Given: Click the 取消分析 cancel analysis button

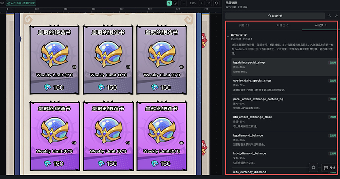Looking at the screenshot, I should click(275, 16).
